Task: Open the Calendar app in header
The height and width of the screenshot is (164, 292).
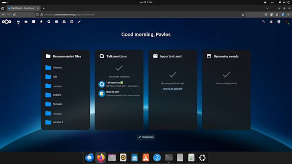Action: (72, 22)
